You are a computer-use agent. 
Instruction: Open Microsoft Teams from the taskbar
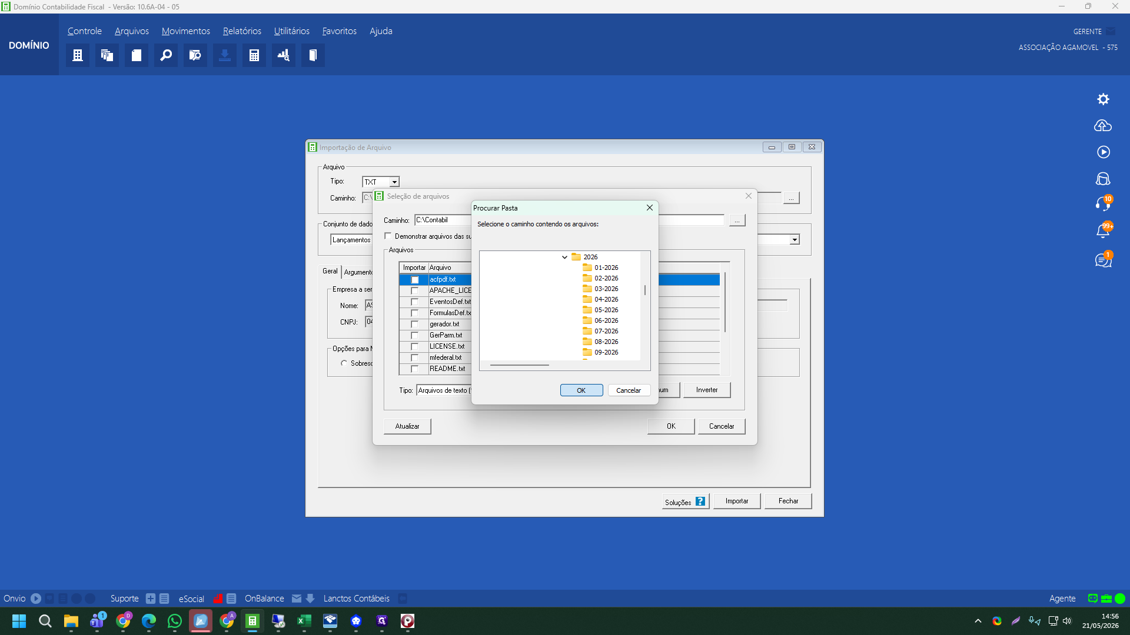pos(97,621)
